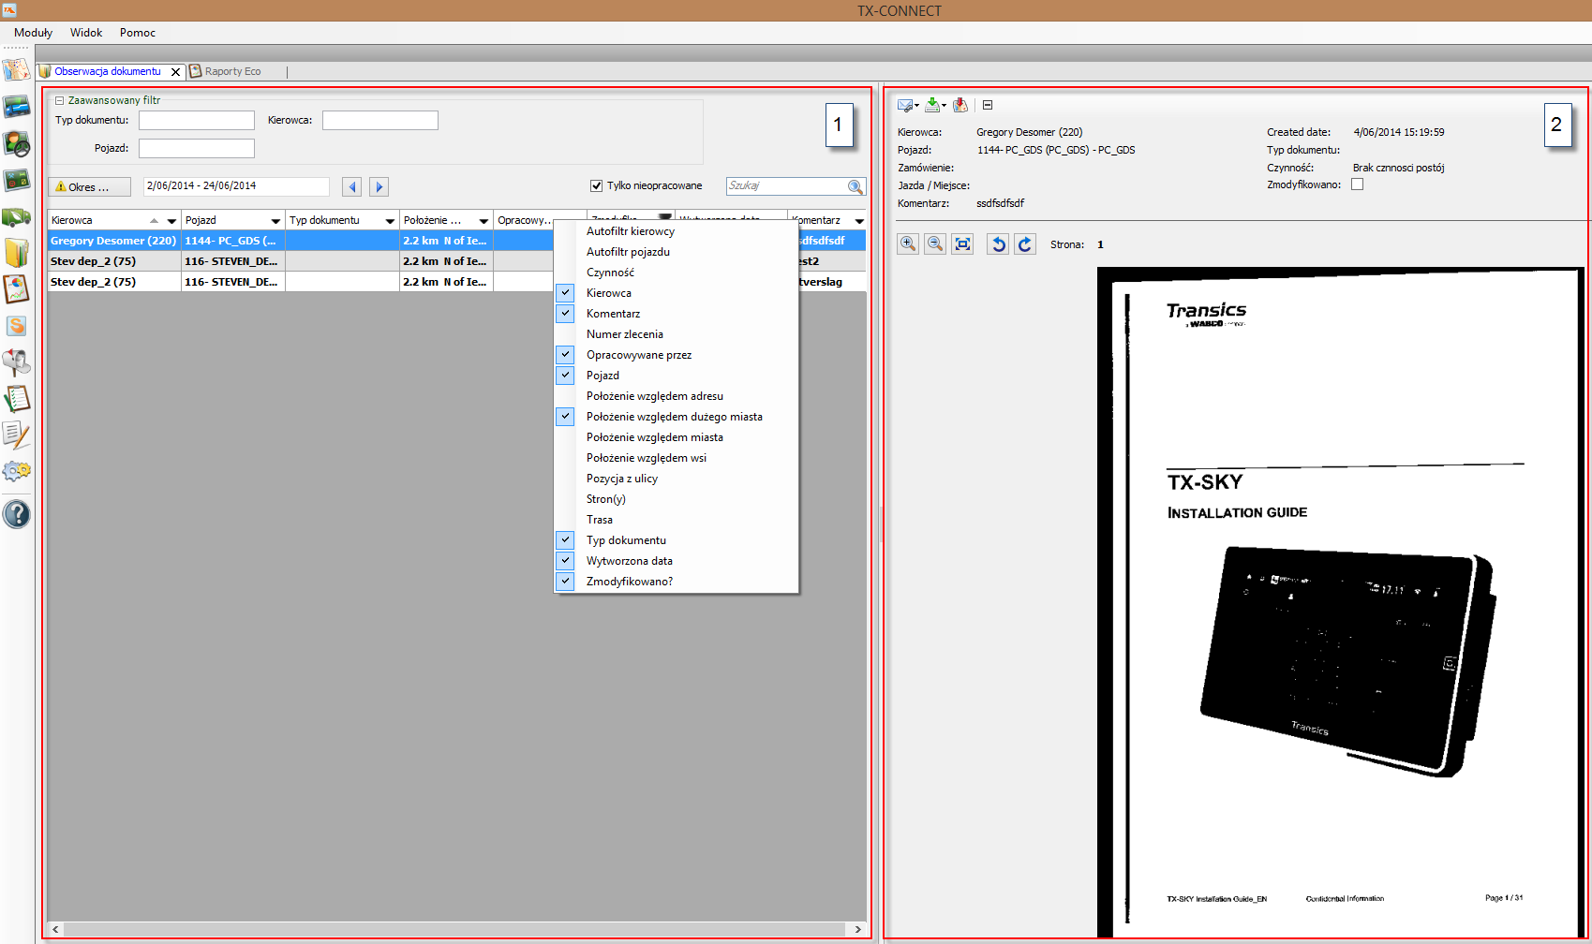Click the Okres button
Image resolution: width=1592 pixels, height=944 pixels.
[x=89, y=187]
